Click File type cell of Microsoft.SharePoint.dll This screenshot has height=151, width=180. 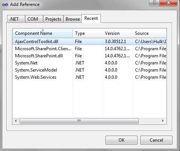tap(78, 56)
